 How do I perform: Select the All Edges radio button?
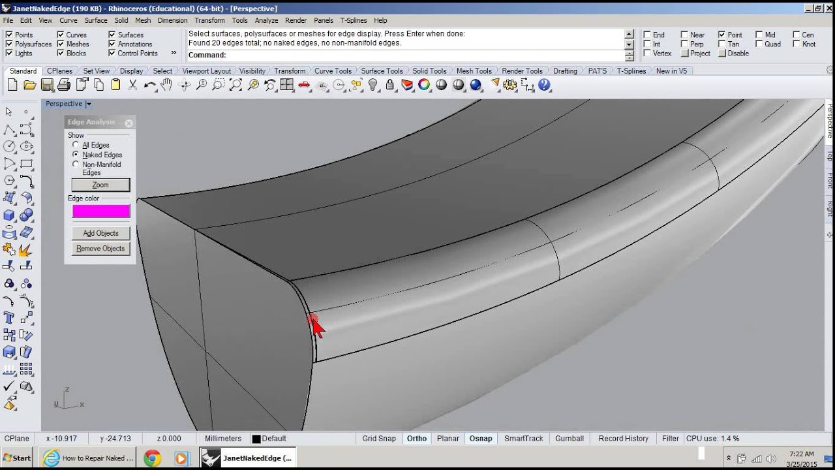[x=76, y=145]
